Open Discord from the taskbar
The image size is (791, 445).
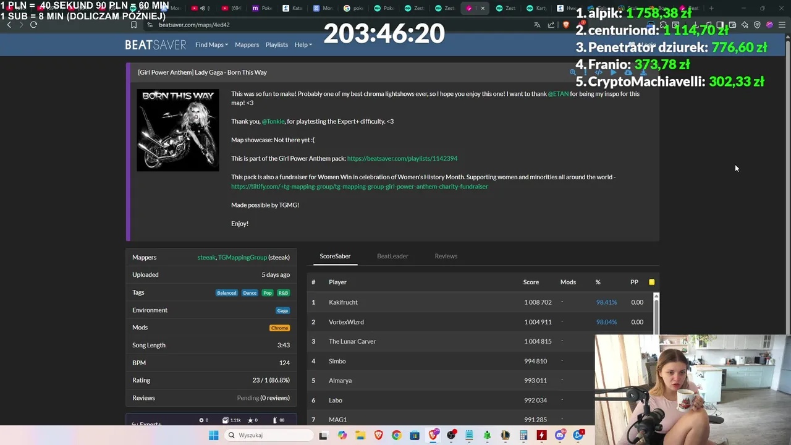tap(560, 435)
